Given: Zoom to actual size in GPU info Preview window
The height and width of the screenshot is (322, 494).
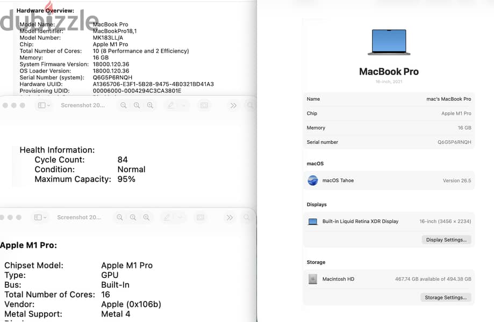Looking at the screenshot, I should pos(133,217).
